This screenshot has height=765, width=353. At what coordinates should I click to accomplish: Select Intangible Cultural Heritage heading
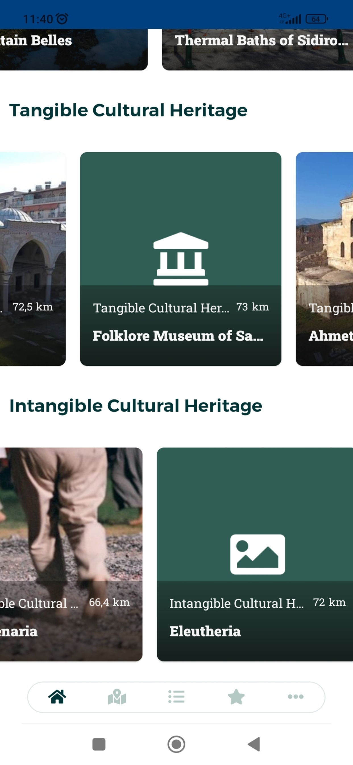(x=136, y=406)
